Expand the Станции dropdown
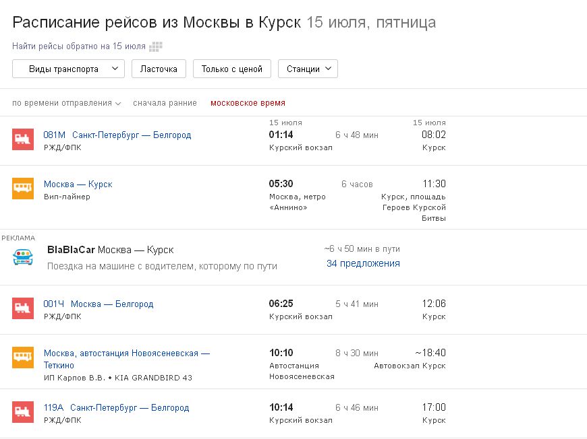This screenshot has height=439, width=587. (308, 69)
